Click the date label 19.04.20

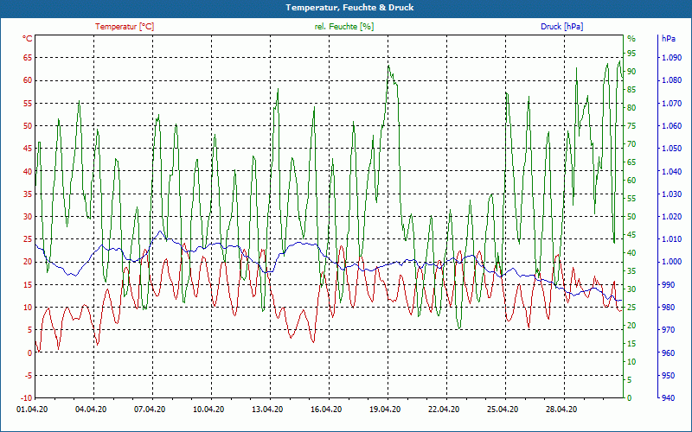click(385, 410)
